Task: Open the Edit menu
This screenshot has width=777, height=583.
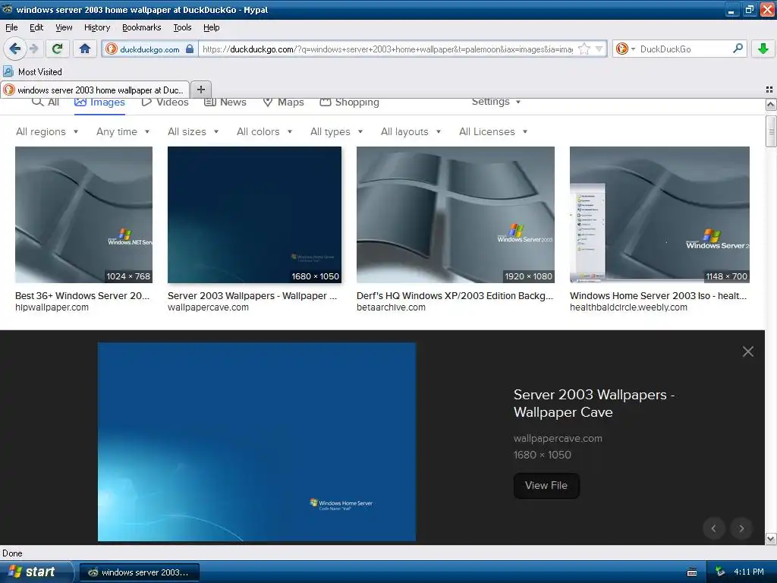Action: [36, 27]
